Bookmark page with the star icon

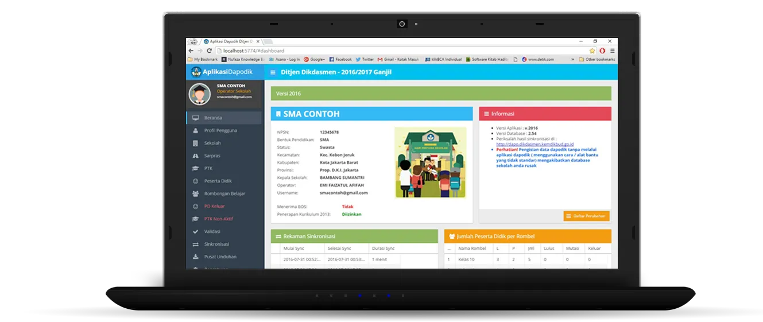click(592, 51)
